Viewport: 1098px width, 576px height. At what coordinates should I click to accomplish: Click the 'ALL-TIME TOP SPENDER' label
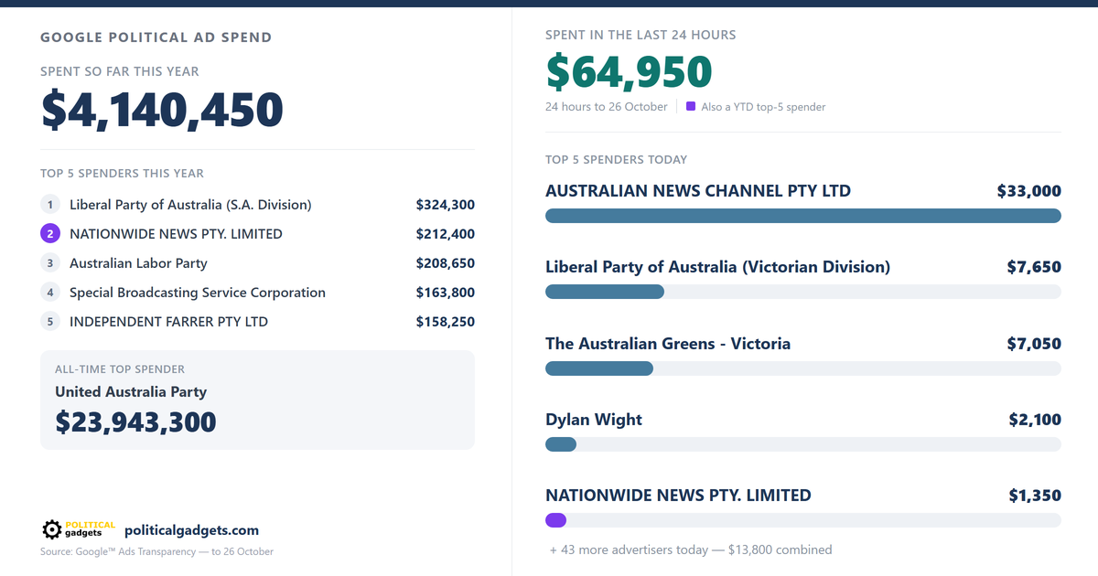(120, 369)
